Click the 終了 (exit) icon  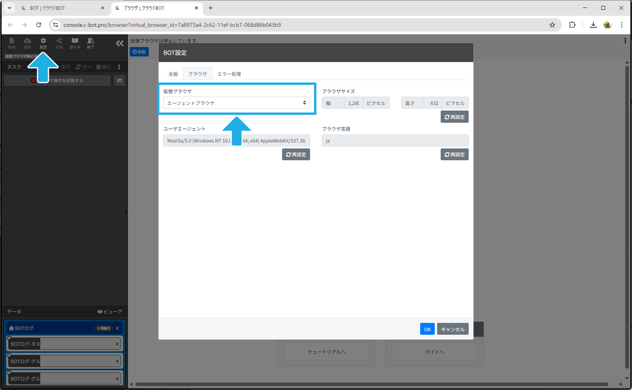click(91, 43)
